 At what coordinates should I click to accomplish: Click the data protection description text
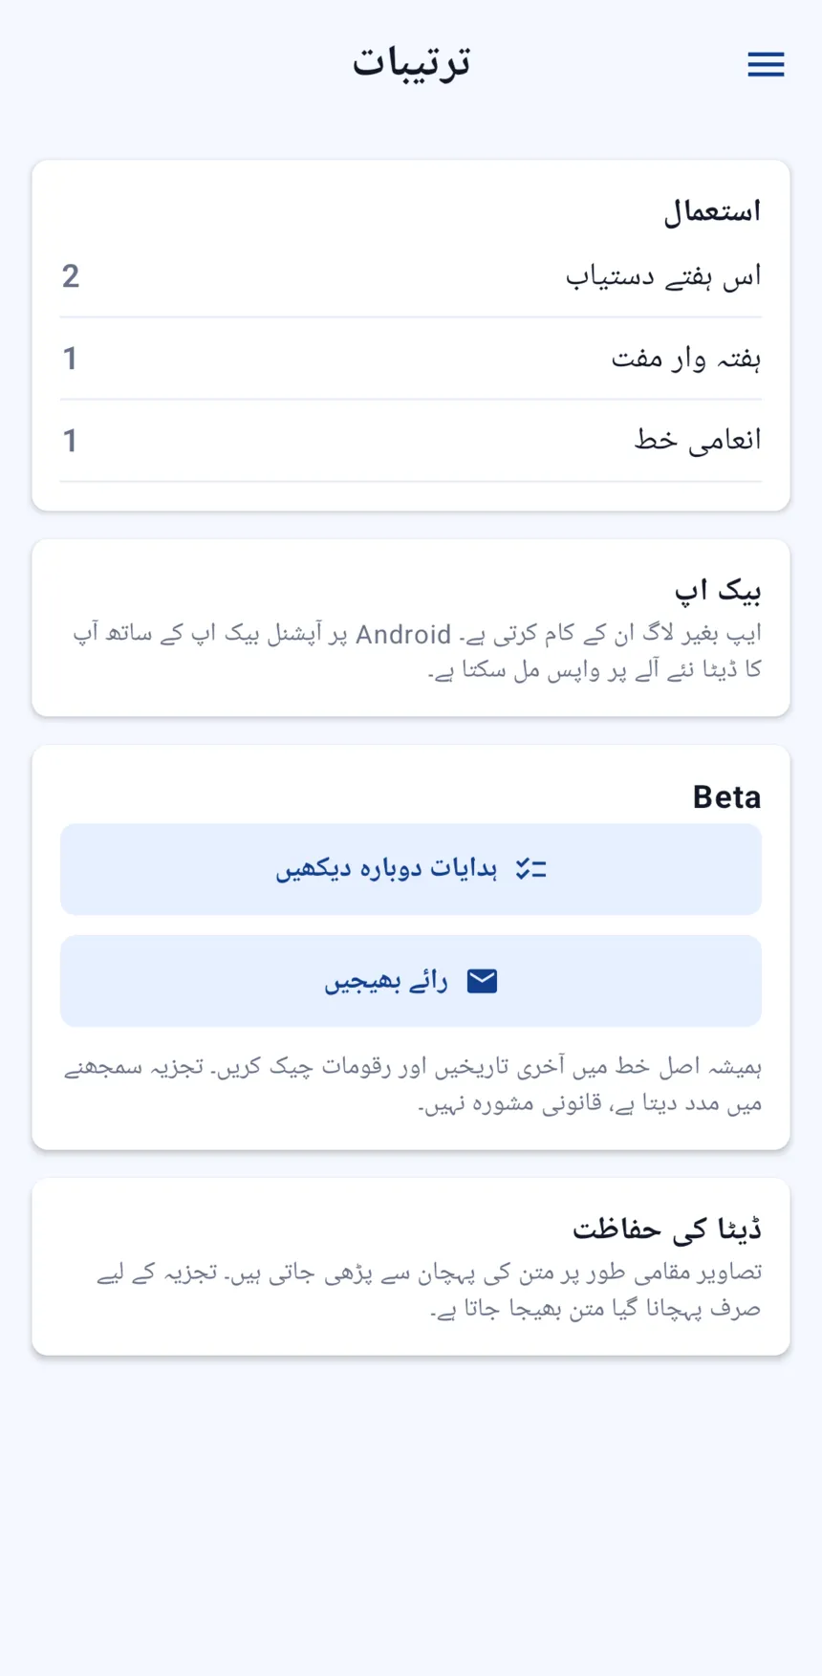click(429, 1291)
